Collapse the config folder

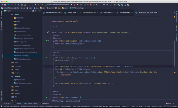[x=12, y=14]
